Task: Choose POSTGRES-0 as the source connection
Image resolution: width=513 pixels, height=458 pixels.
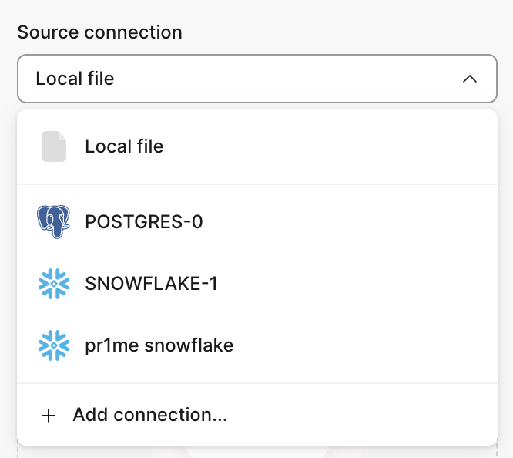Action: [x=256, y=222]
